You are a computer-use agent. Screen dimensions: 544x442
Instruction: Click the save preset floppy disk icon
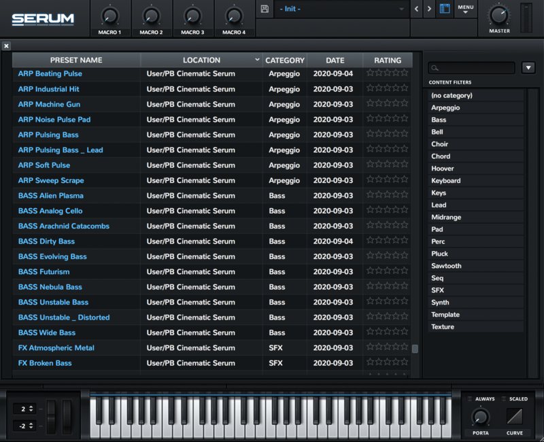point(265,9)
